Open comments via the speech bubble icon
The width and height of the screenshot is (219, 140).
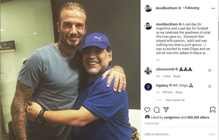pyautogui.click(x=156, y=110)
